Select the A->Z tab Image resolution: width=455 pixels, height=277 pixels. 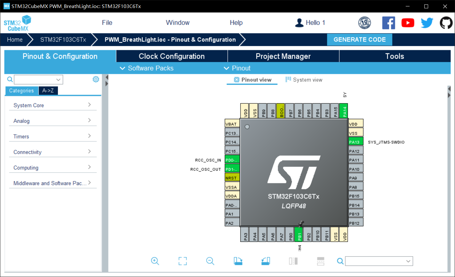point(48,91)
